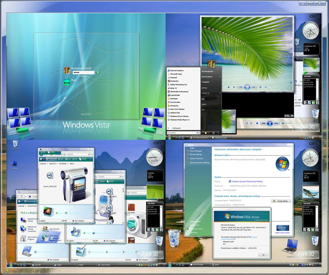Click the green arrow beside the password field
The width and height of the screenshot is (329, 275).
click(98, 72)
